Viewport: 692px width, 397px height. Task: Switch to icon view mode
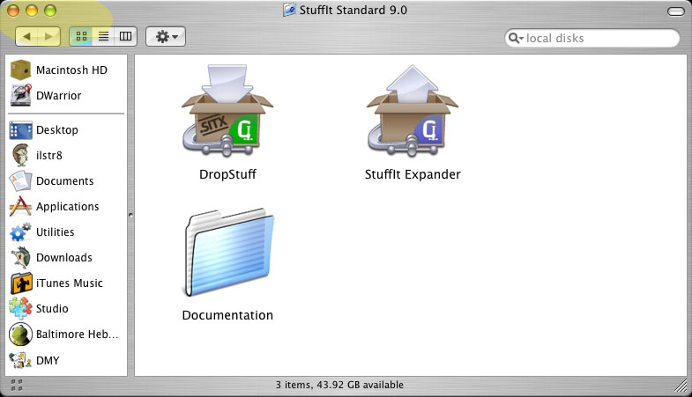click(x=81, y=37)
